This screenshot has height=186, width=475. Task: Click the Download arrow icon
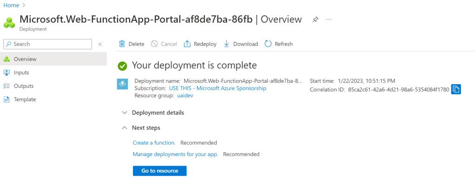pyautogui.click(x=227, y=44)
